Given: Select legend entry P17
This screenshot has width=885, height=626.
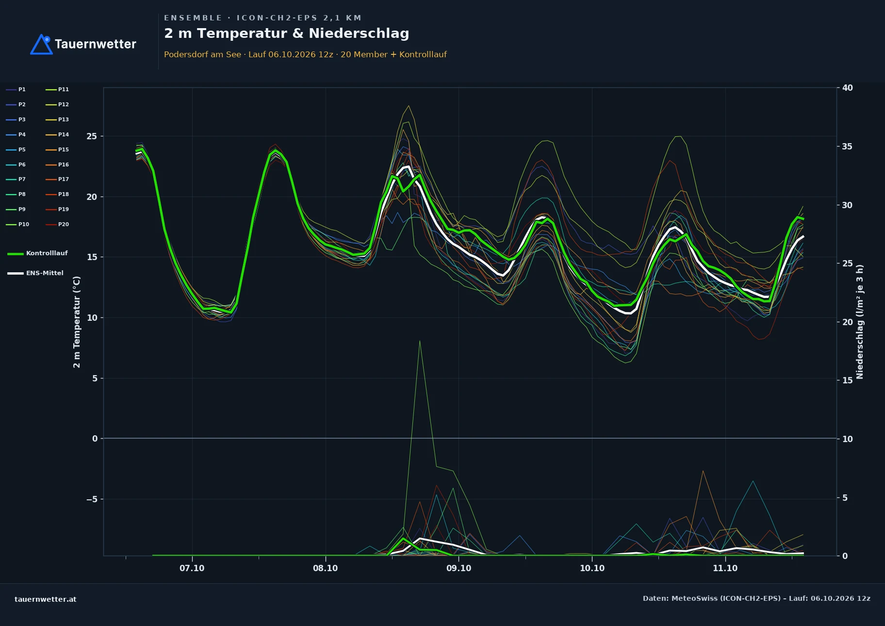Looking at the screenshot, I should click(x=57, y=179).
